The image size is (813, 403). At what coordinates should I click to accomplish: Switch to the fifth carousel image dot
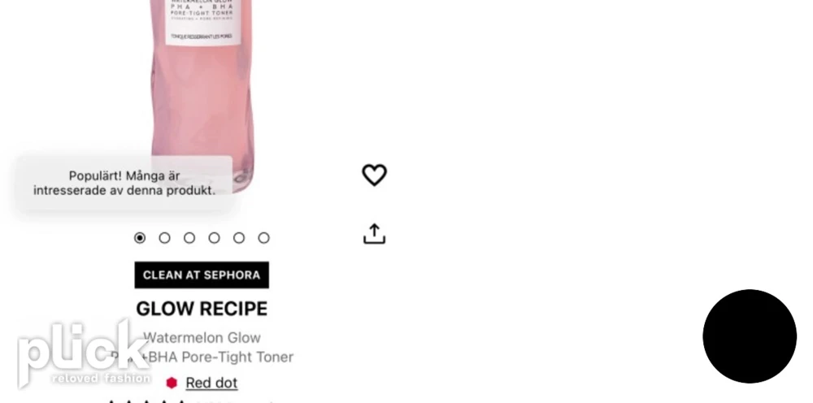pyautogui.click(x=239, y=238)
